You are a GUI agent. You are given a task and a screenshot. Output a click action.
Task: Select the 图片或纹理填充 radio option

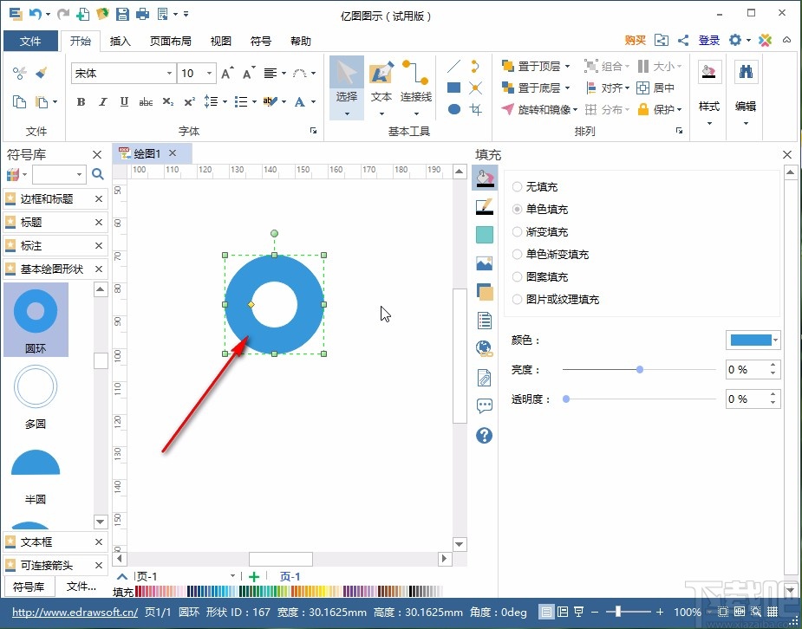click(517, 299)
